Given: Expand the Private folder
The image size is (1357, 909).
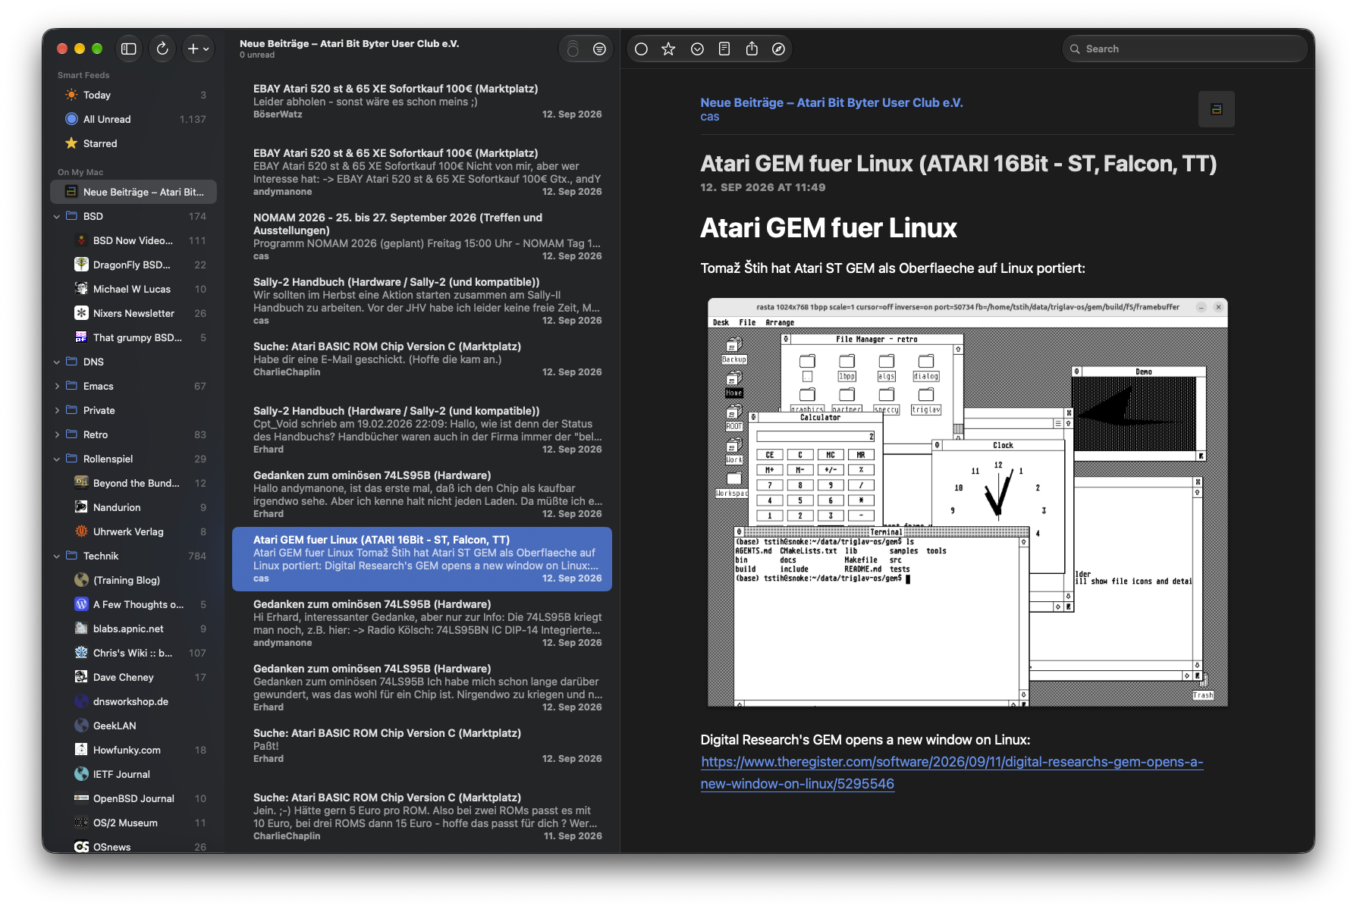Looking at the screenshot, I should click(57, 411).
